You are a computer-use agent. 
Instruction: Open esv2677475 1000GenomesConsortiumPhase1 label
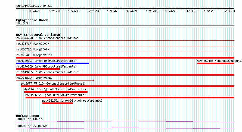pyautogui.click(x=53, y=83)
